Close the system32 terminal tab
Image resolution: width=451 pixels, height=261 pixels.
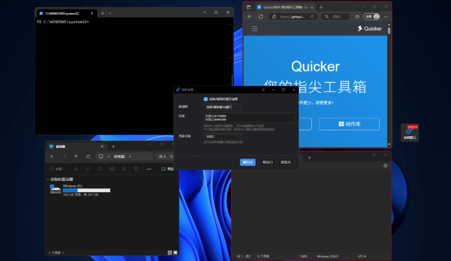pos(92,13)
